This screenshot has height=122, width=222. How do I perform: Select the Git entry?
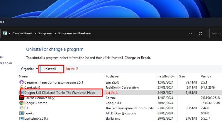[x=26, y=108]
